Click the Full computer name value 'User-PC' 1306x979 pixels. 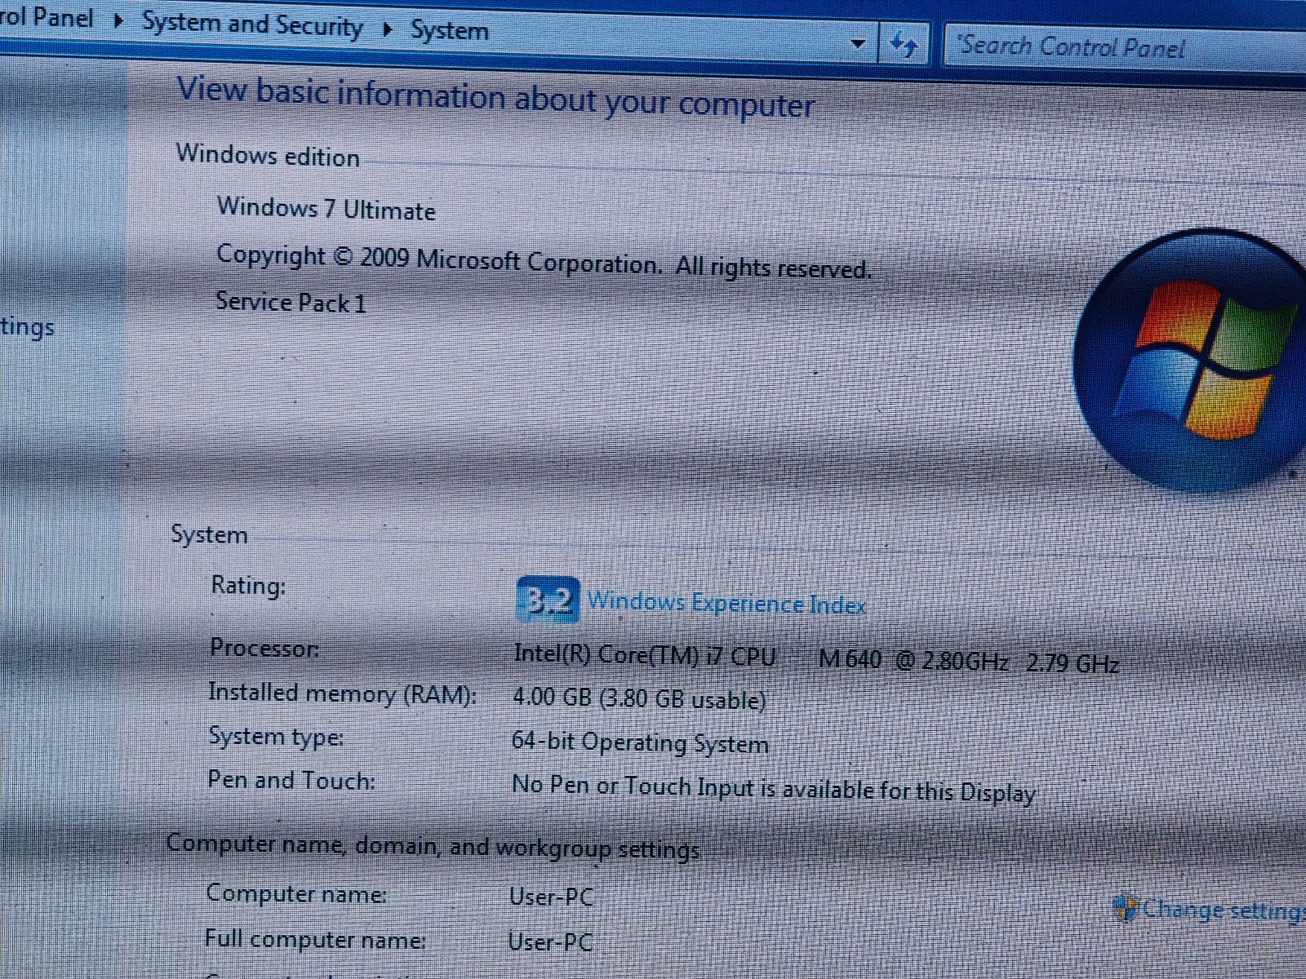click(550, 941)
